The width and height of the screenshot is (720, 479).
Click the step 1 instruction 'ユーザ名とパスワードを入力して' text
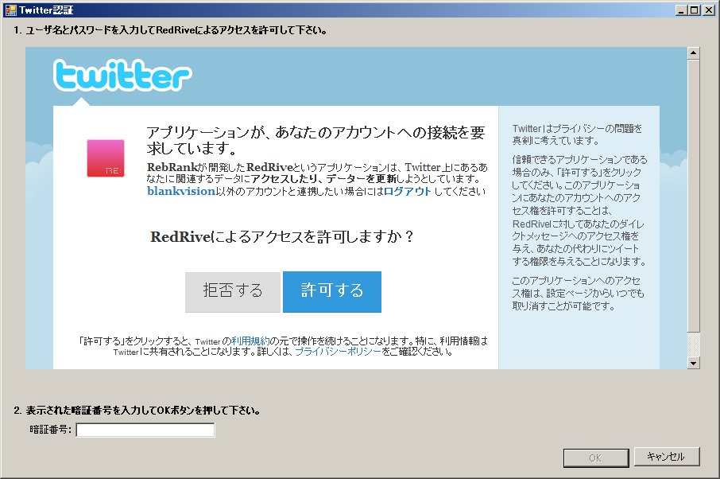[x=91, y=30]
